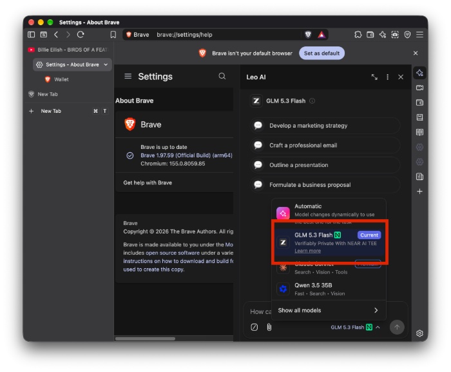Open the Leo AI more options menu

tap(387, 77)
